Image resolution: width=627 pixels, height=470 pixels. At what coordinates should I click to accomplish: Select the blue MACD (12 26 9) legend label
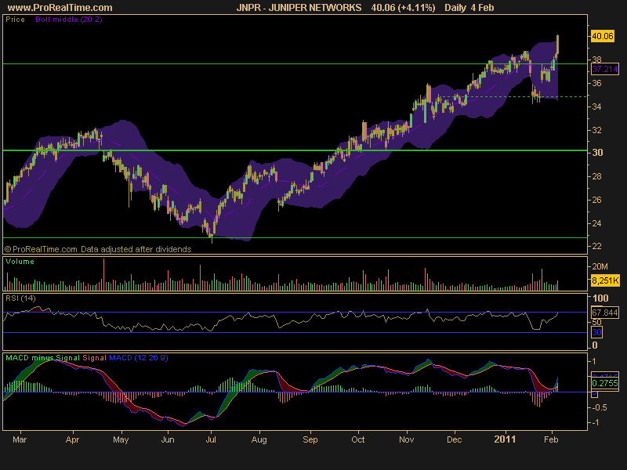[x=139, y=358]
